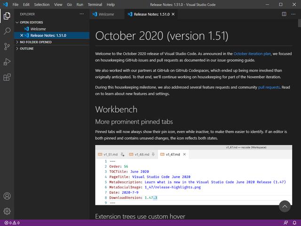
Task: Select Welcome in Open Editors list
Action: pyautogui.click(x=52, y=29)
